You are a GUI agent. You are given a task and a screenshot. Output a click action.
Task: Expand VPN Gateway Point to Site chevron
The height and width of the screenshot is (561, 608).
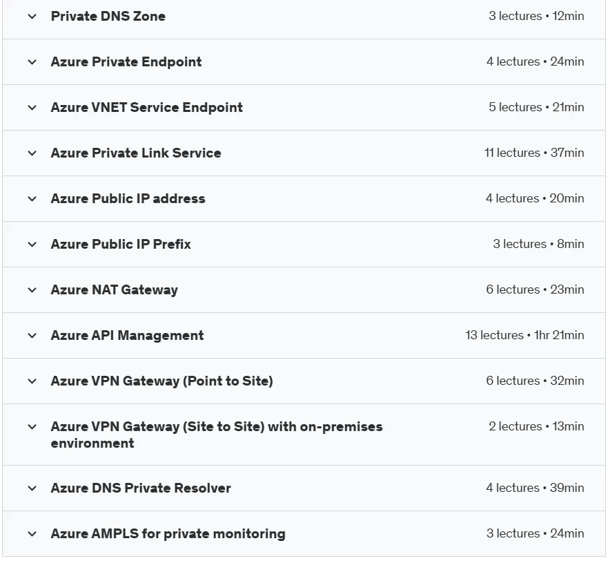pos(32,381)
